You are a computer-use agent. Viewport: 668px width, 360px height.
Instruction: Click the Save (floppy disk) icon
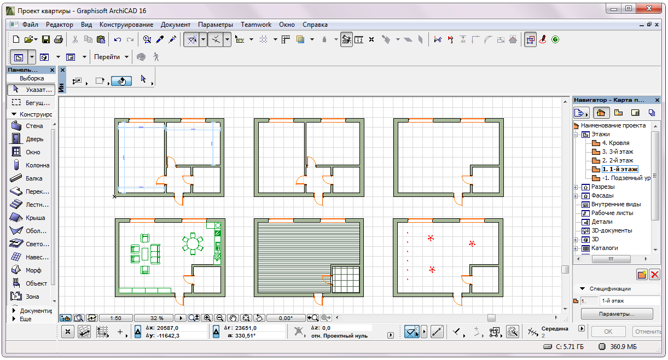[x=46, y=39]
